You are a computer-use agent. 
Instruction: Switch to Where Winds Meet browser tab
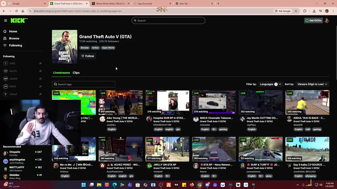[111, 4]
